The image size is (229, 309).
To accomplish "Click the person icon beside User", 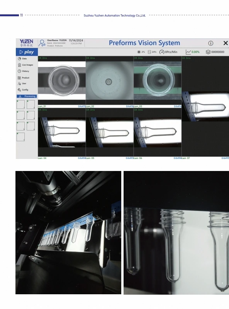I will coord(19,84).
